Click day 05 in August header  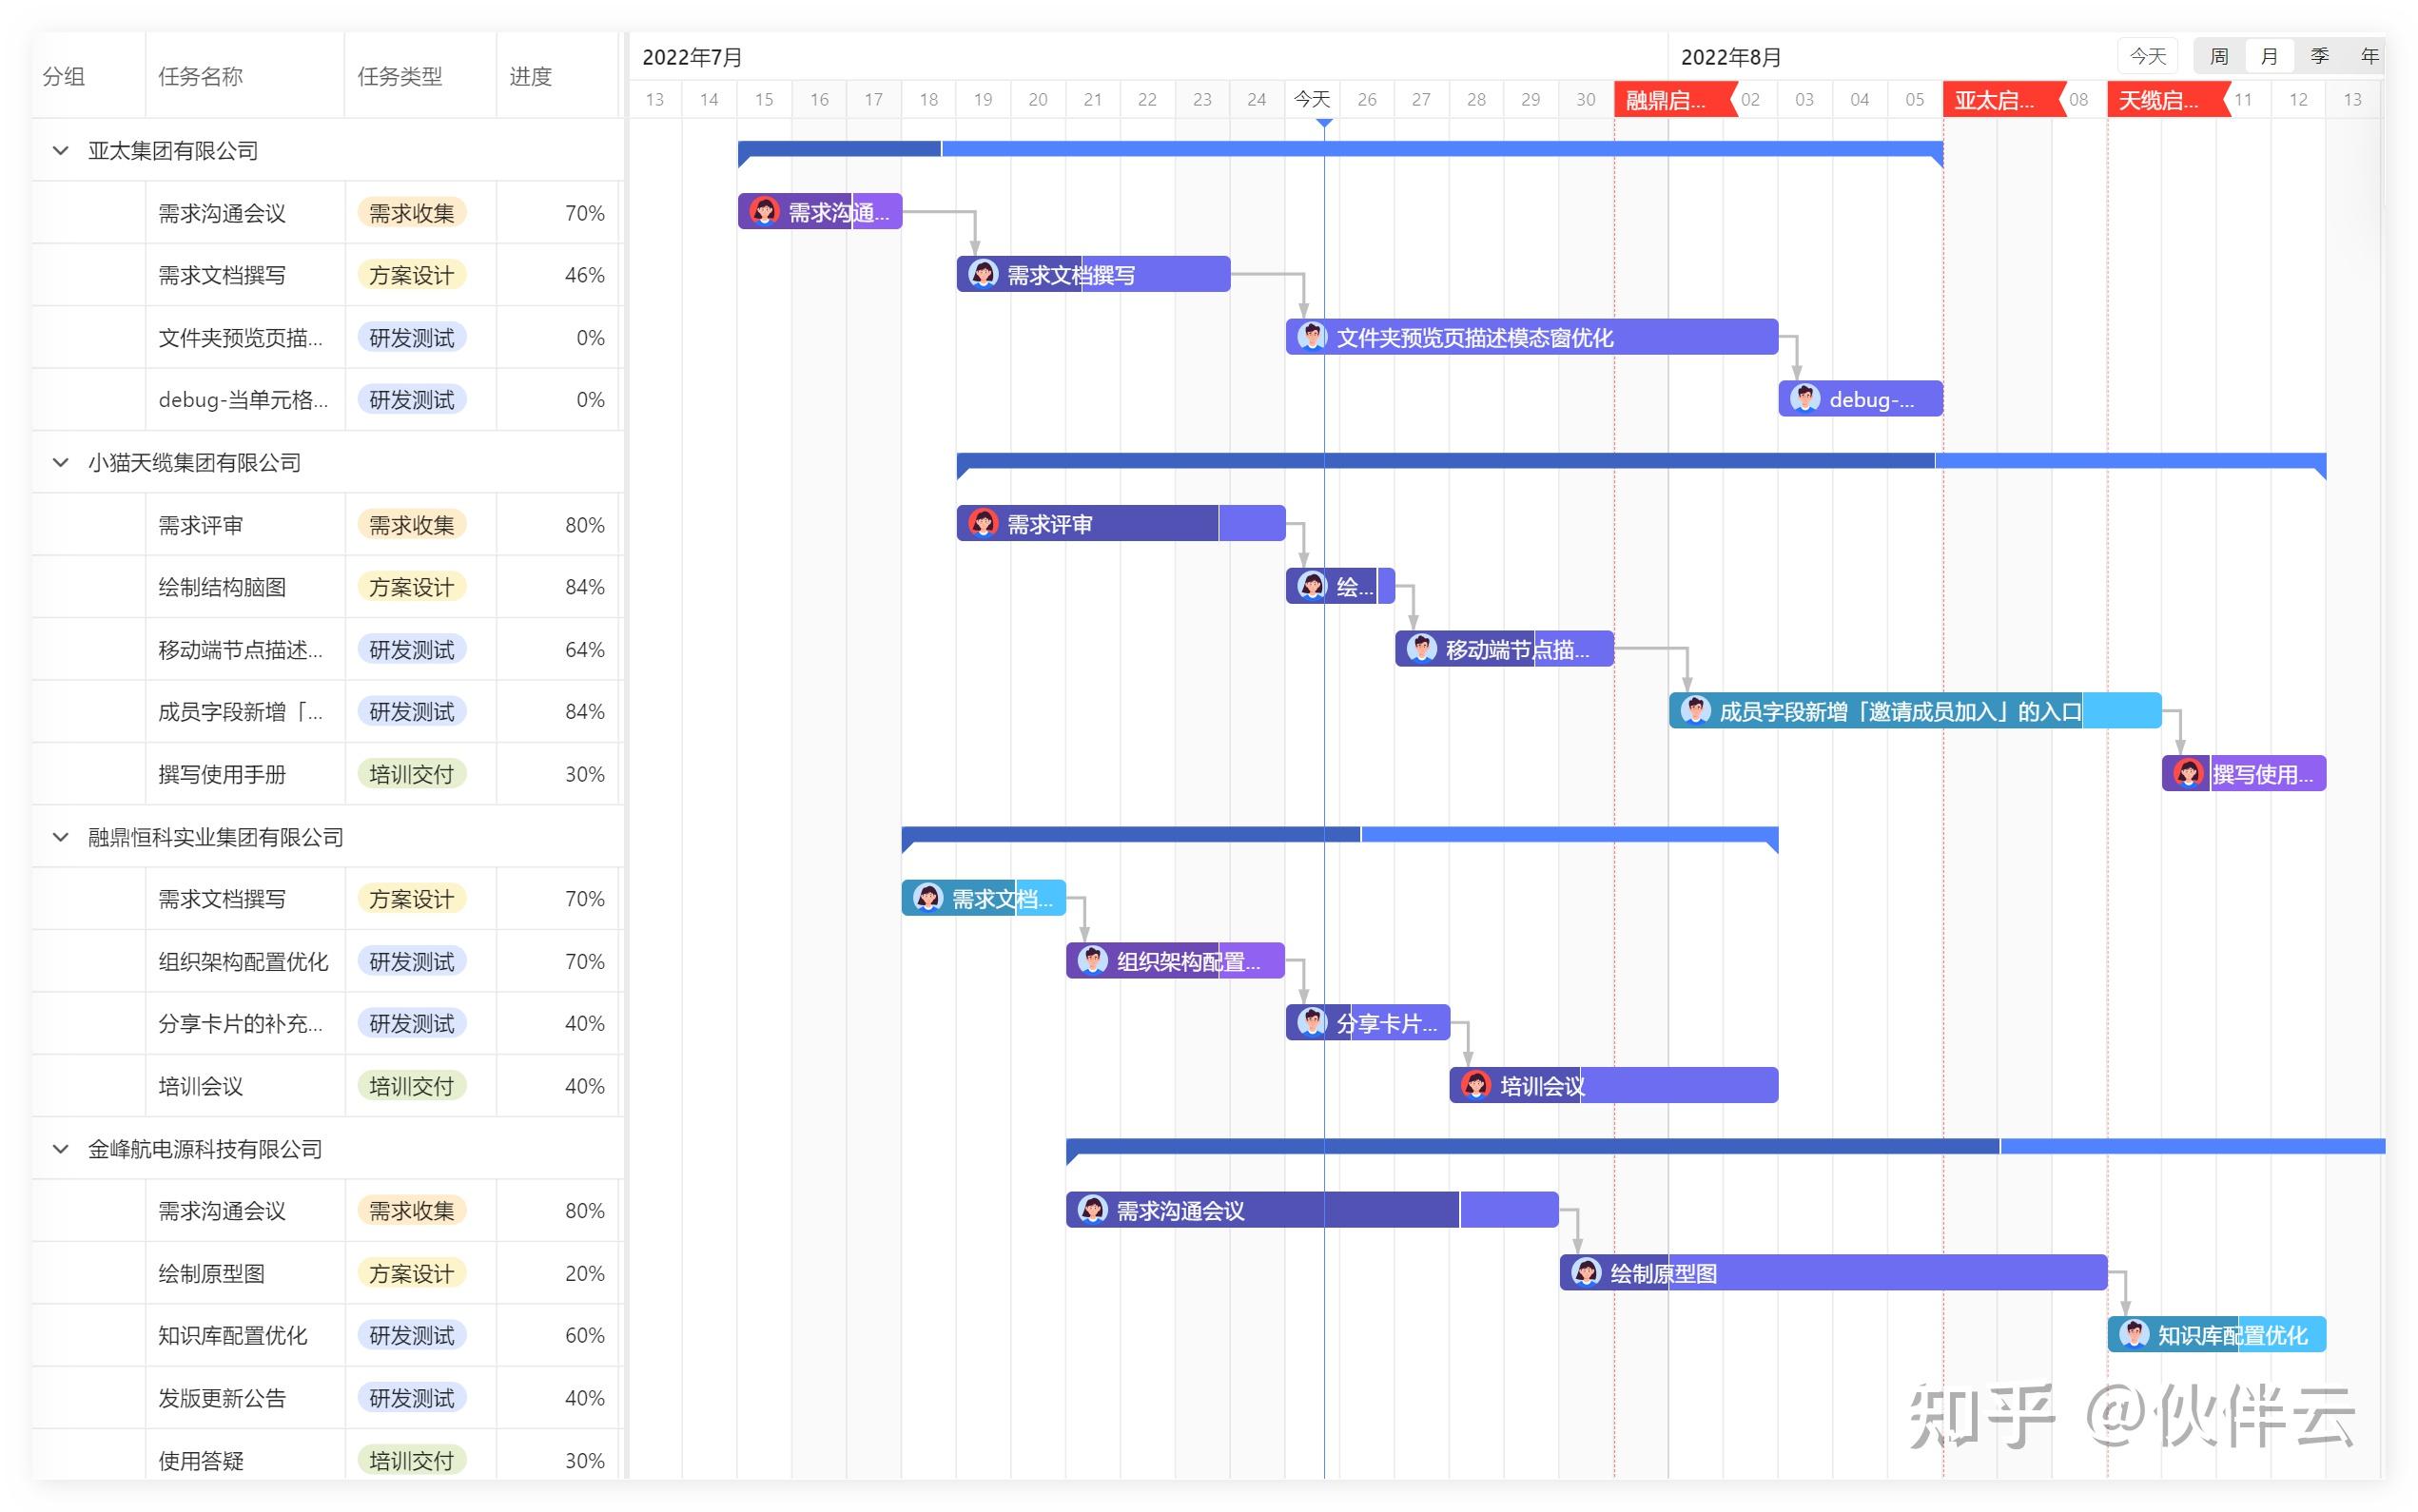point(1914,100)
